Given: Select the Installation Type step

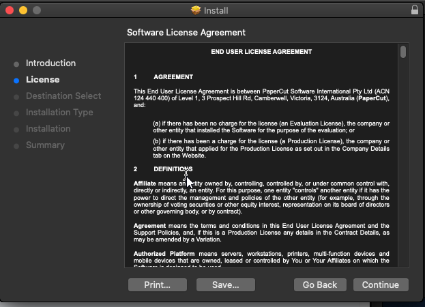Looking at the screenshot, I should [x=59, y=113].
